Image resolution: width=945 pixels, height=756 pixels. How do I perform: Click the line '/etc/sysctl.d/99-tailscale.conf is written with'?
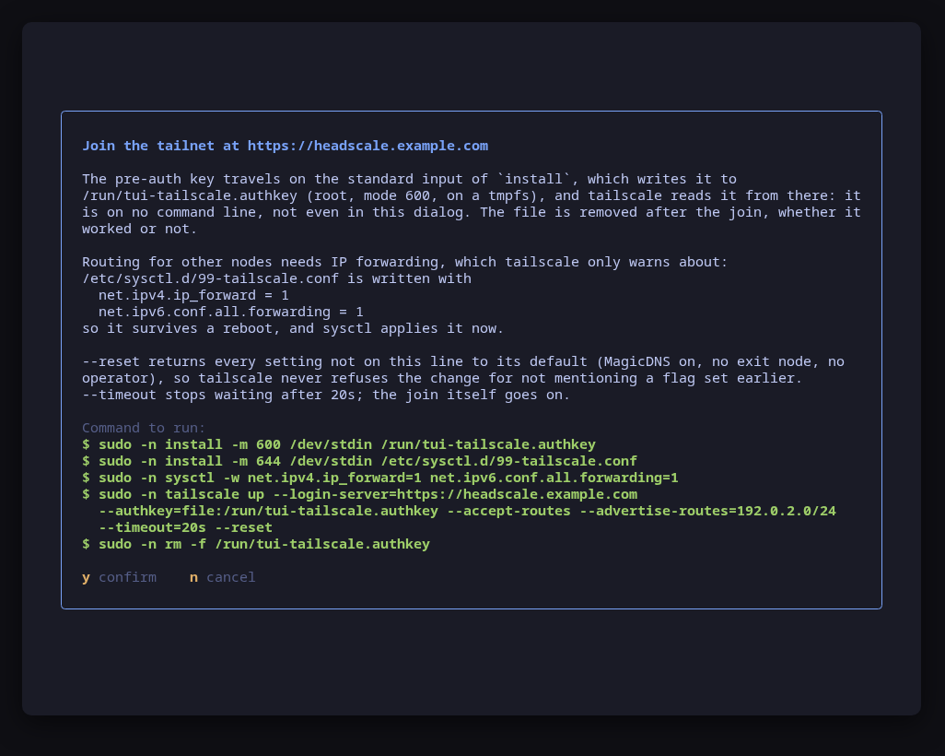[x=276, y=278]
